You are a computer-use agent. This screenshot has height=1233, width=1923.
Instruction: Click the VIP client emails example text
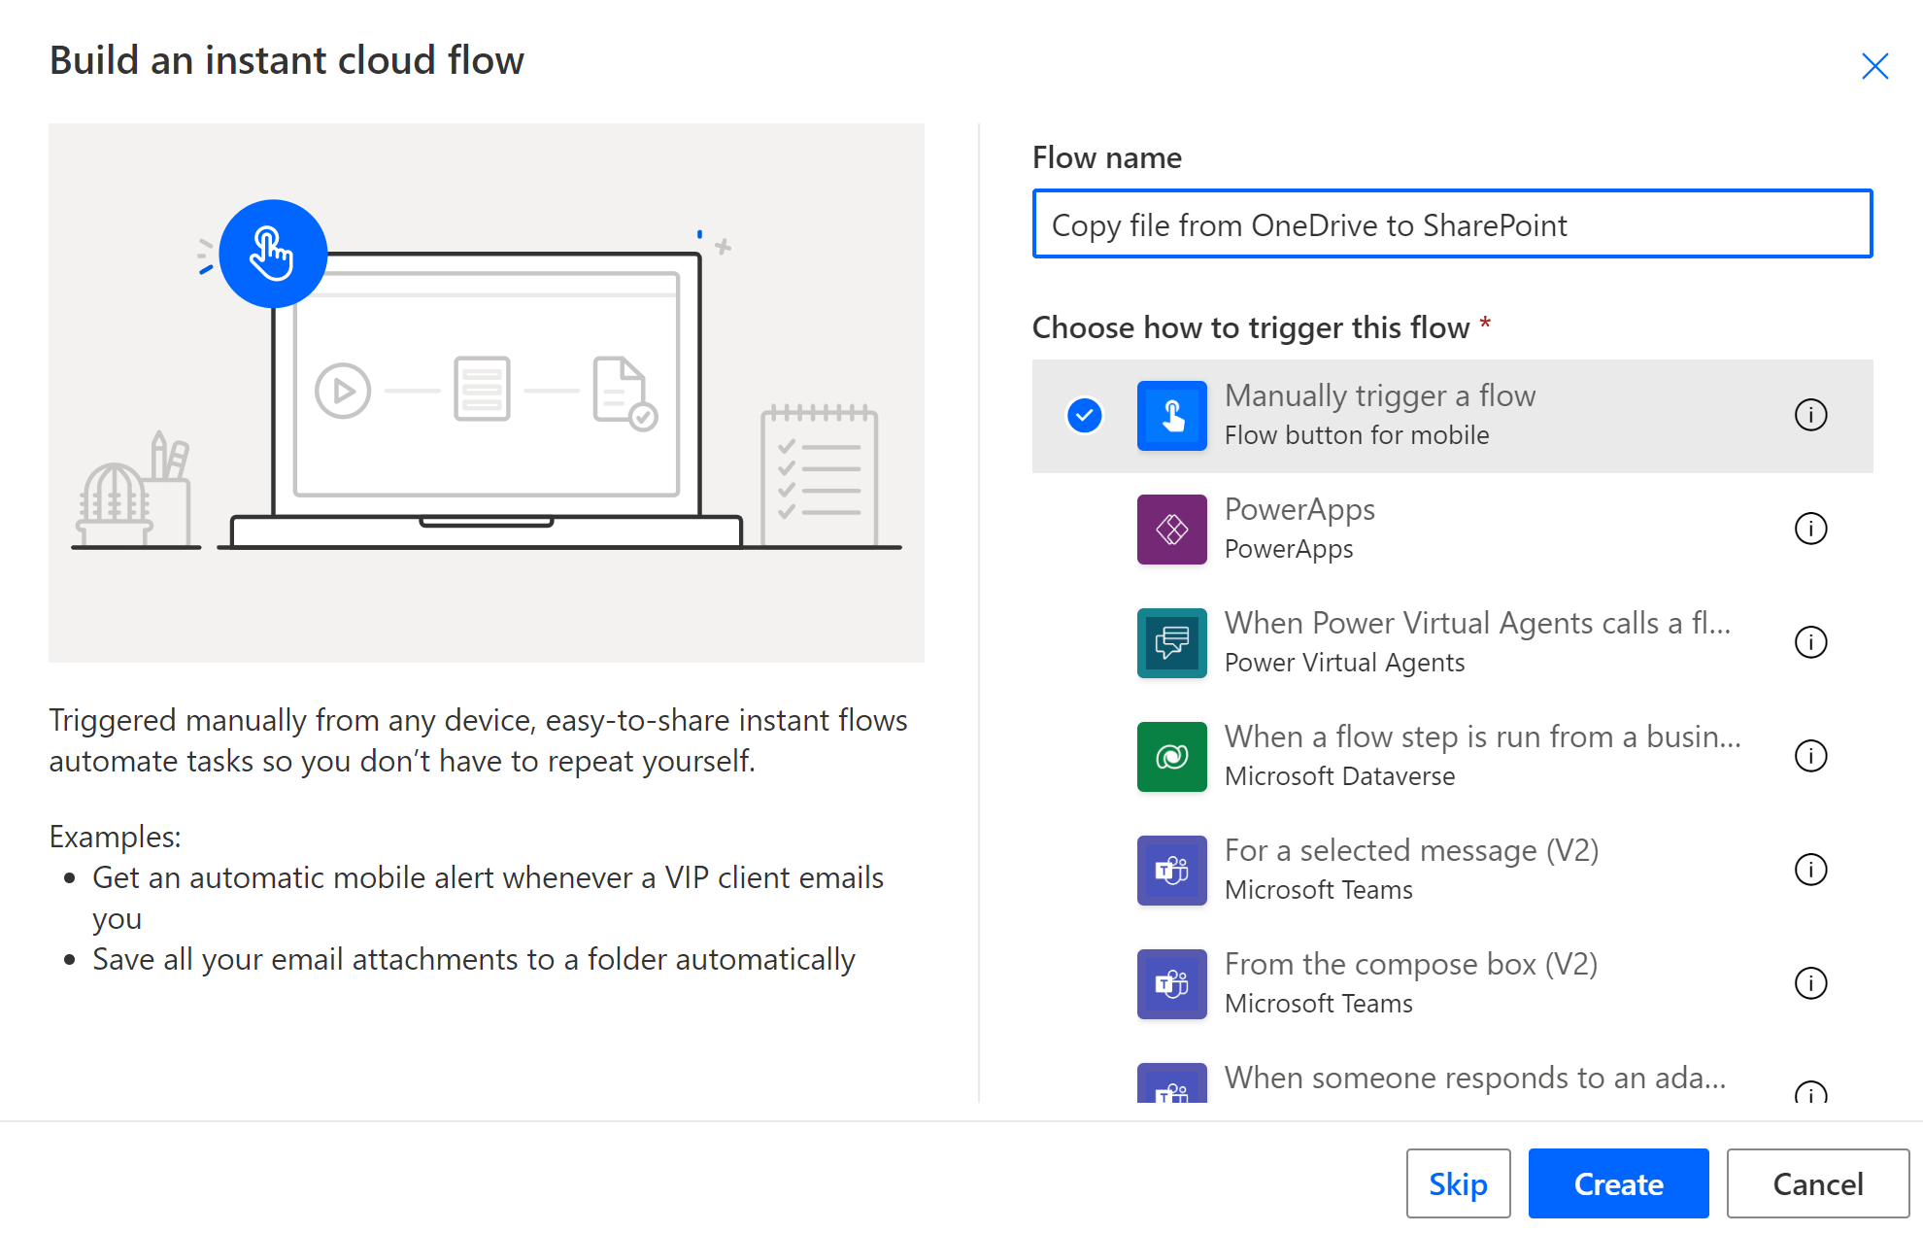point(488,898)
